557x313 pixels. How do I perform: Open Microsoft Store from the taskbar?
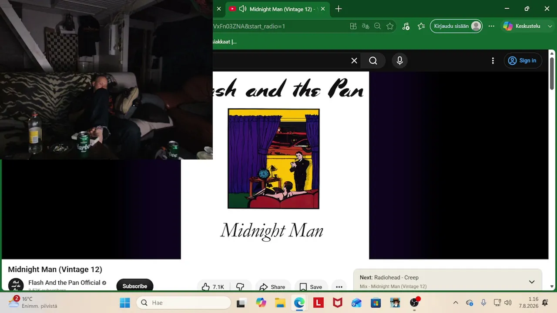[x=376, y=303]
